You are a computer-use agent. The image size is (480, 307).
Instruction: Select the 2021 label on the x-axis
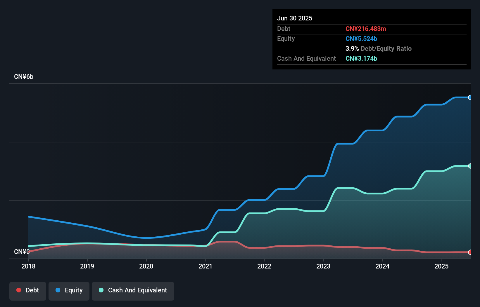point(206,266)
